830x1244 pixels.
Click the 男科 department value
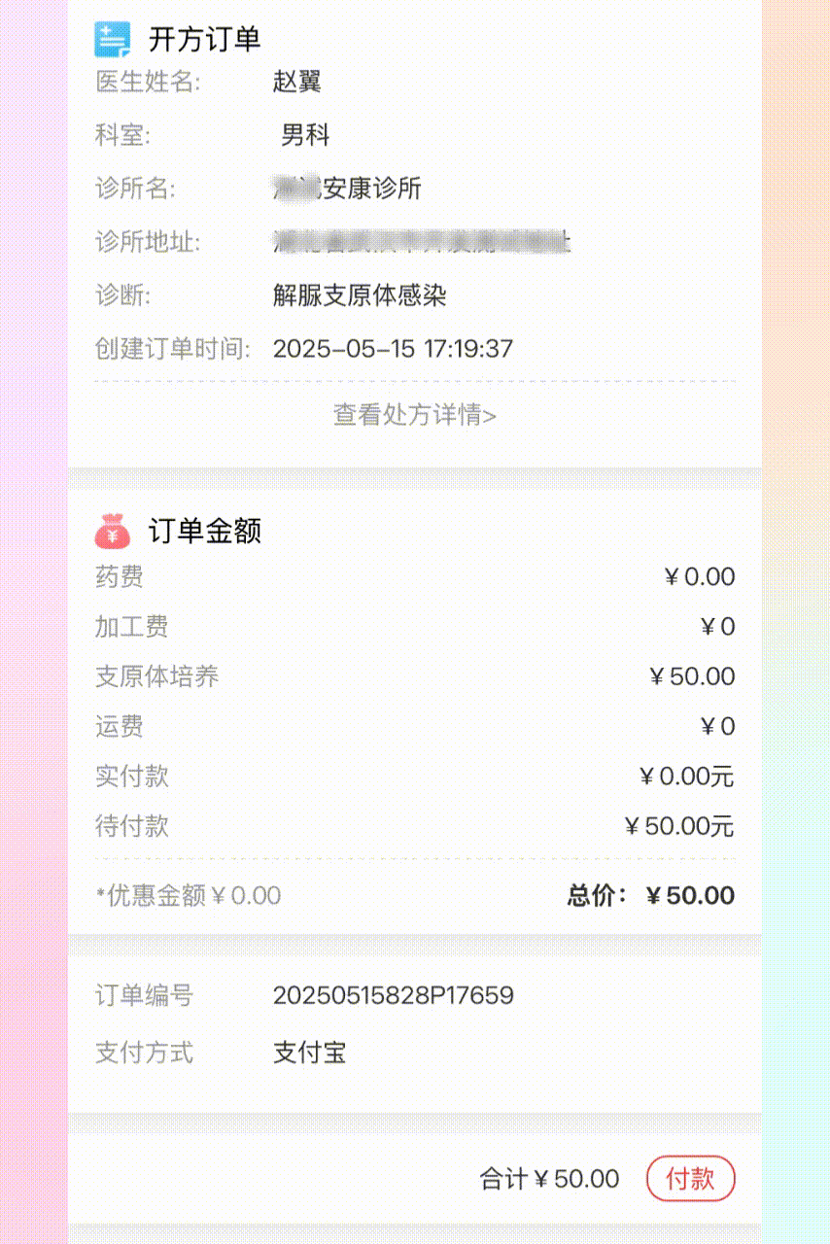coord(305,135)
